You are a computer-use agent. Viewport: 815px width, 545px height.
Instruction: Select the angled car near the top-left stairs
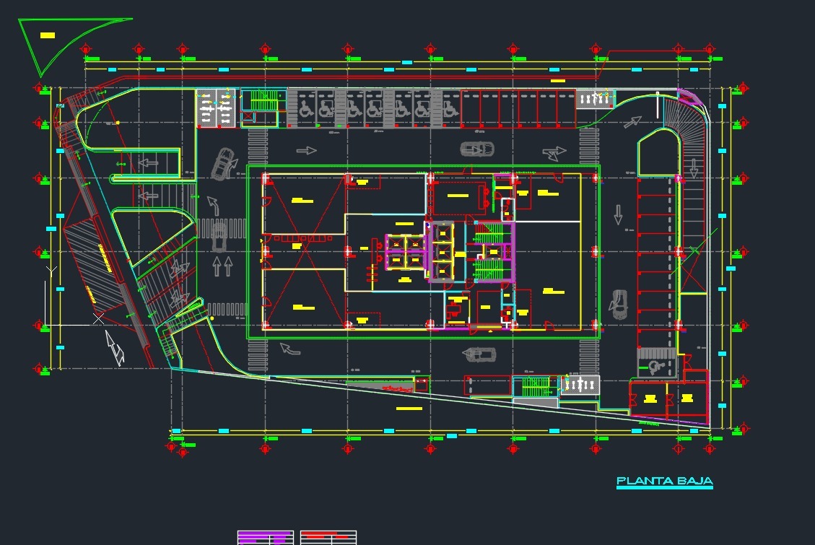coord(224,163)
